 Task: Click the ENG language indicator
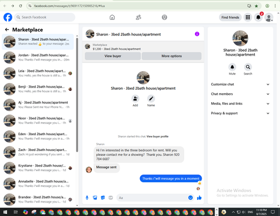(250, 212)
